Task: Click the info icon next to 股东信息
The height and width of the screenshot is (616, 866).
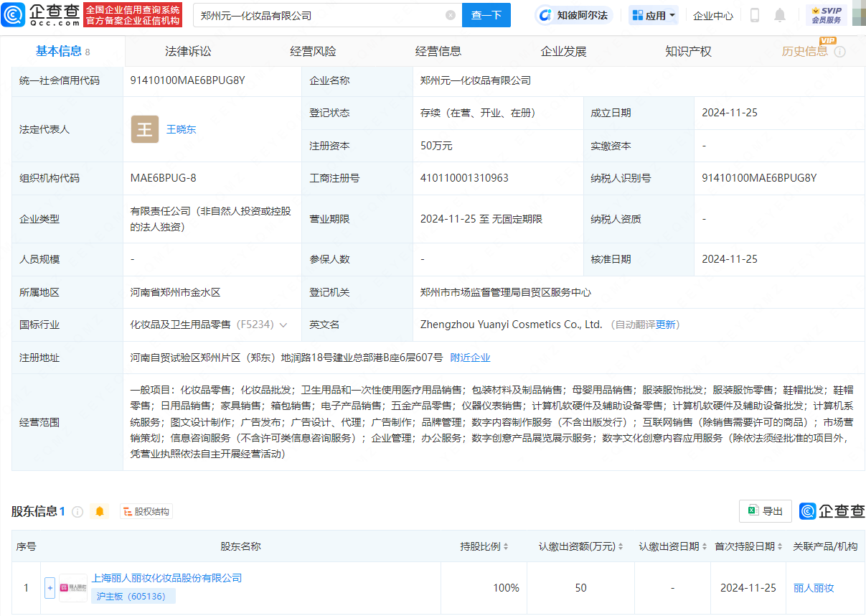Action: coord(77,512)
